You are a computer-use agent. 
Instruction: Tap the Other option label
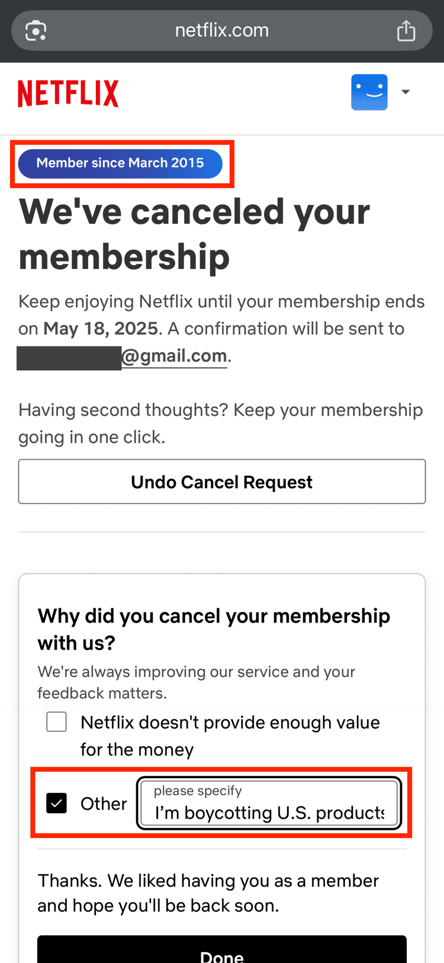pyautogui.click(x=104, y=804)
